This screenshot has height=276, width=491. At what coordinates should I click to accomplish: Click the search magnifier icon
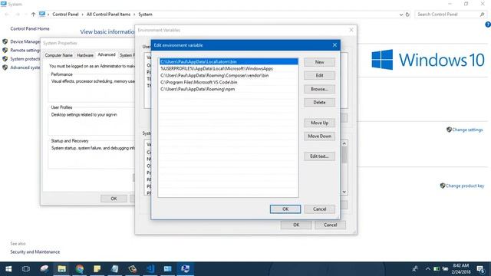483,15
